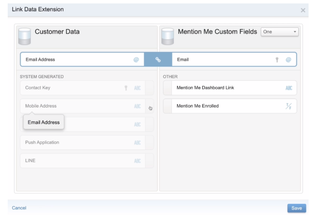
Task: Open the One relationship dropdown
Action: [279, 32]
